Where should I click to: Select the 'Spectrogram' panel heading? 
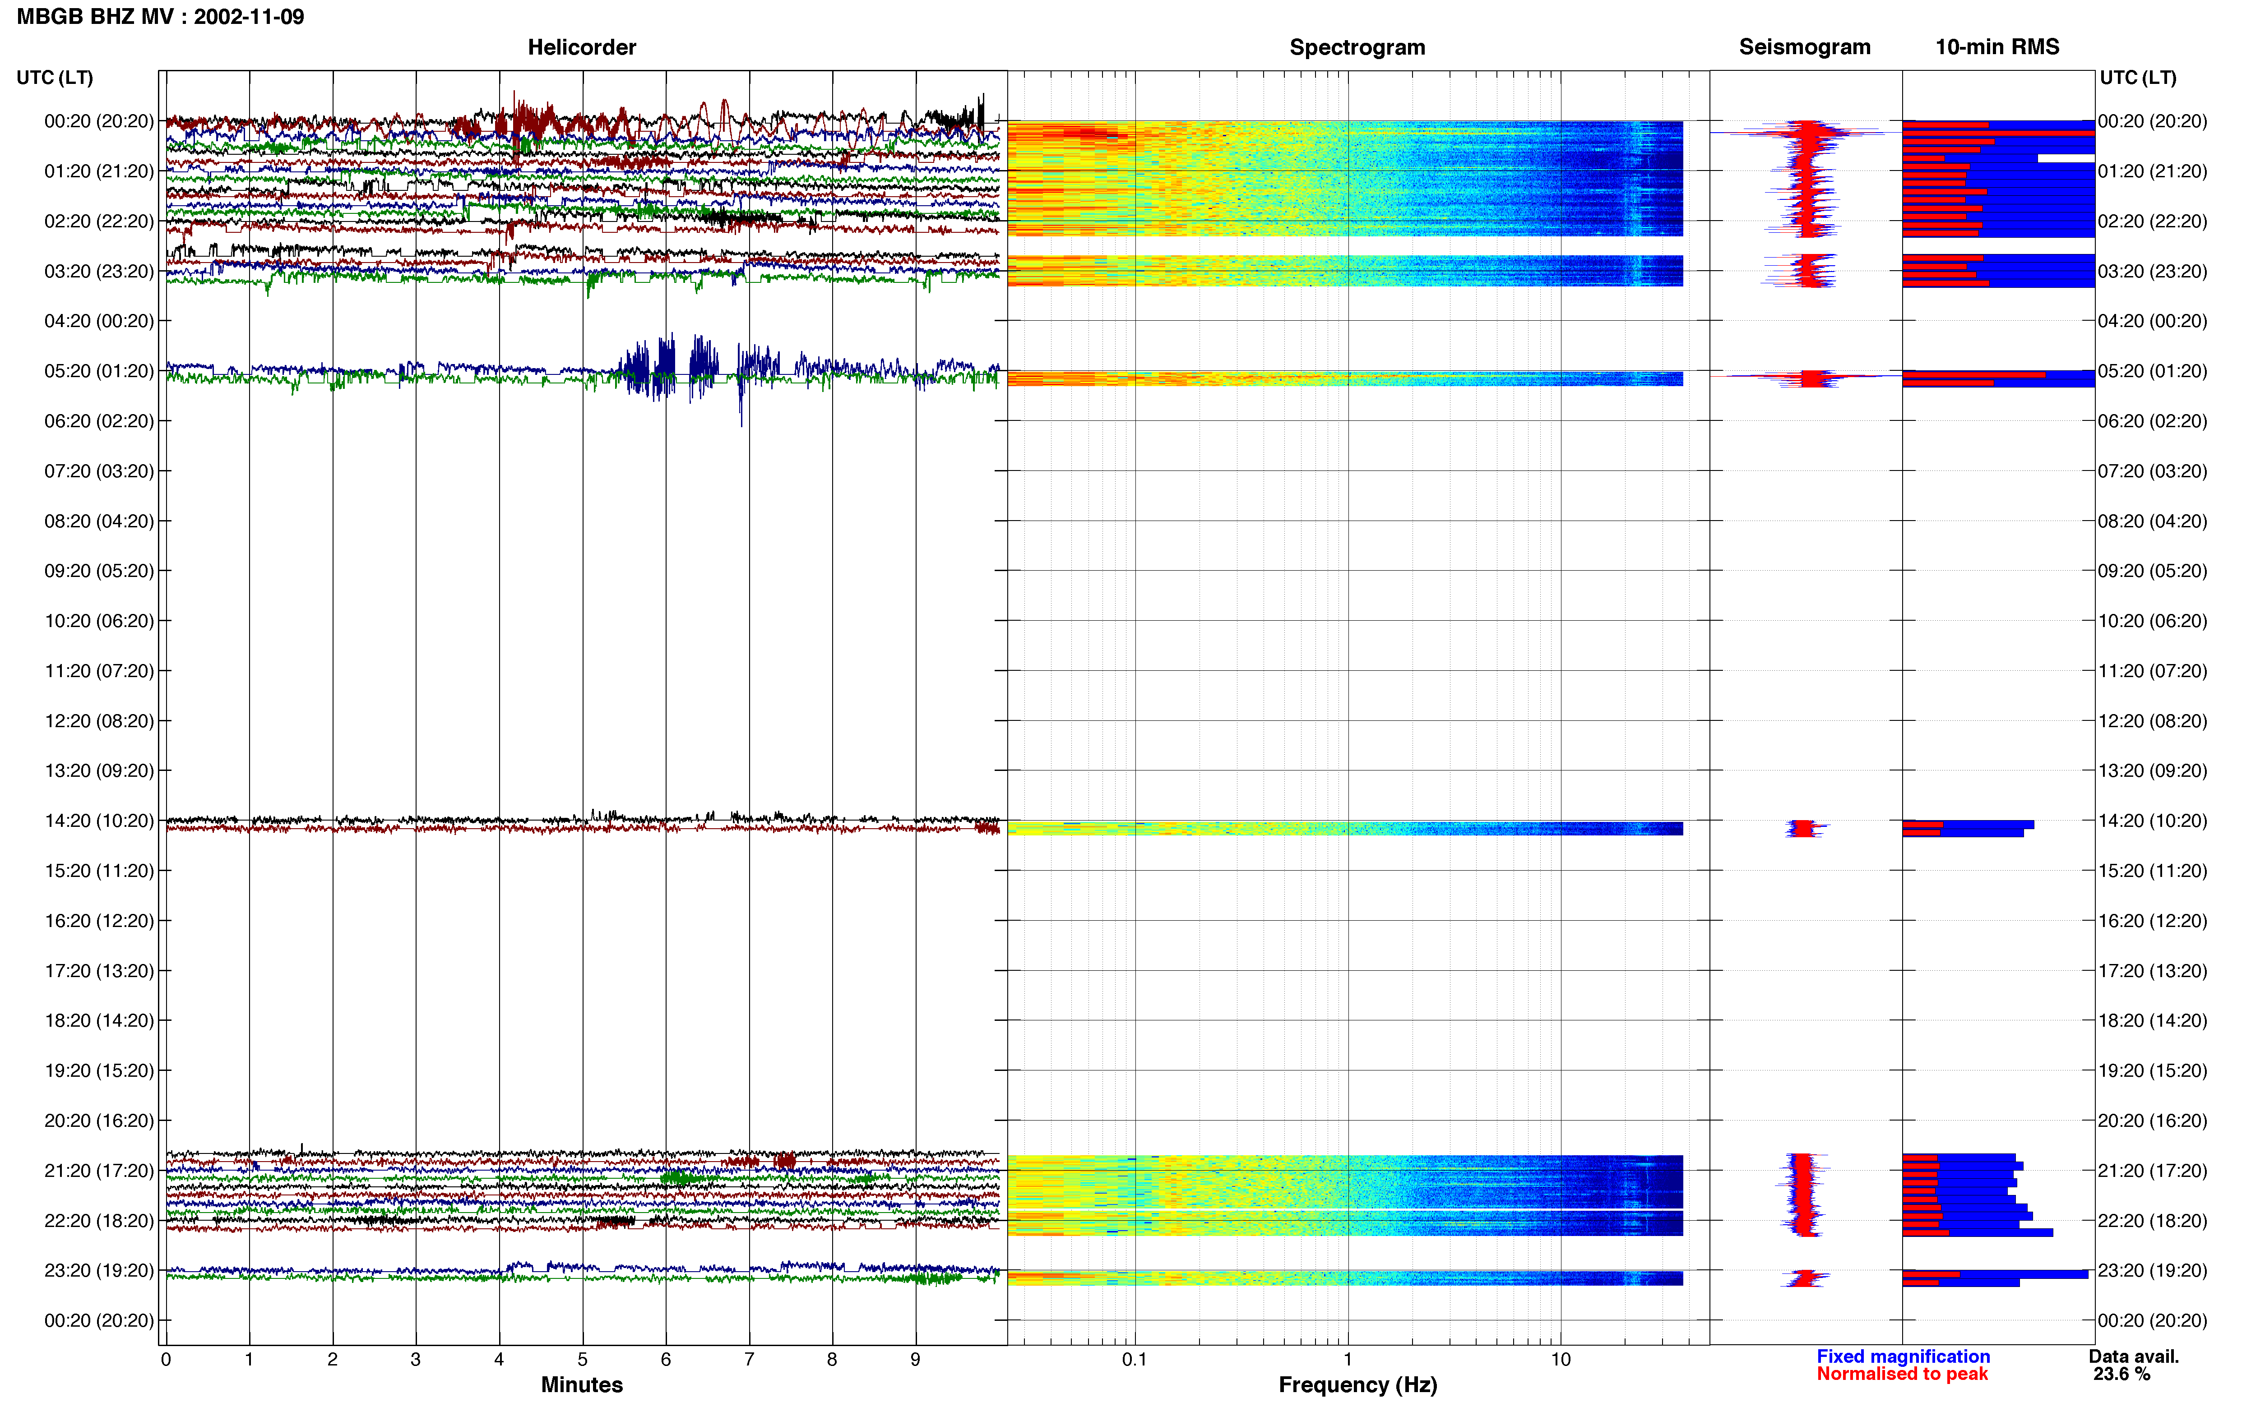coord(1357,47)
